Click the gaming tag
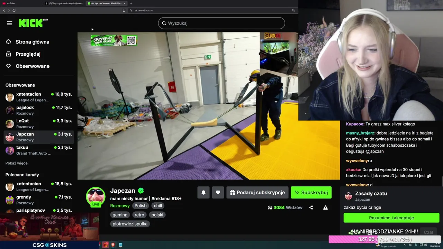Image resolution: width=443 pixels, height=249 pixels. (120, 215)
